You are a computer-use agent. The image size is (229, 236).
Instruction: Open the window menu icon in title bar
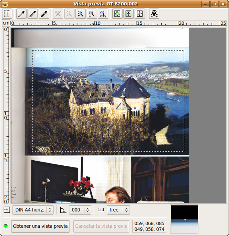(x=5, y=4)
